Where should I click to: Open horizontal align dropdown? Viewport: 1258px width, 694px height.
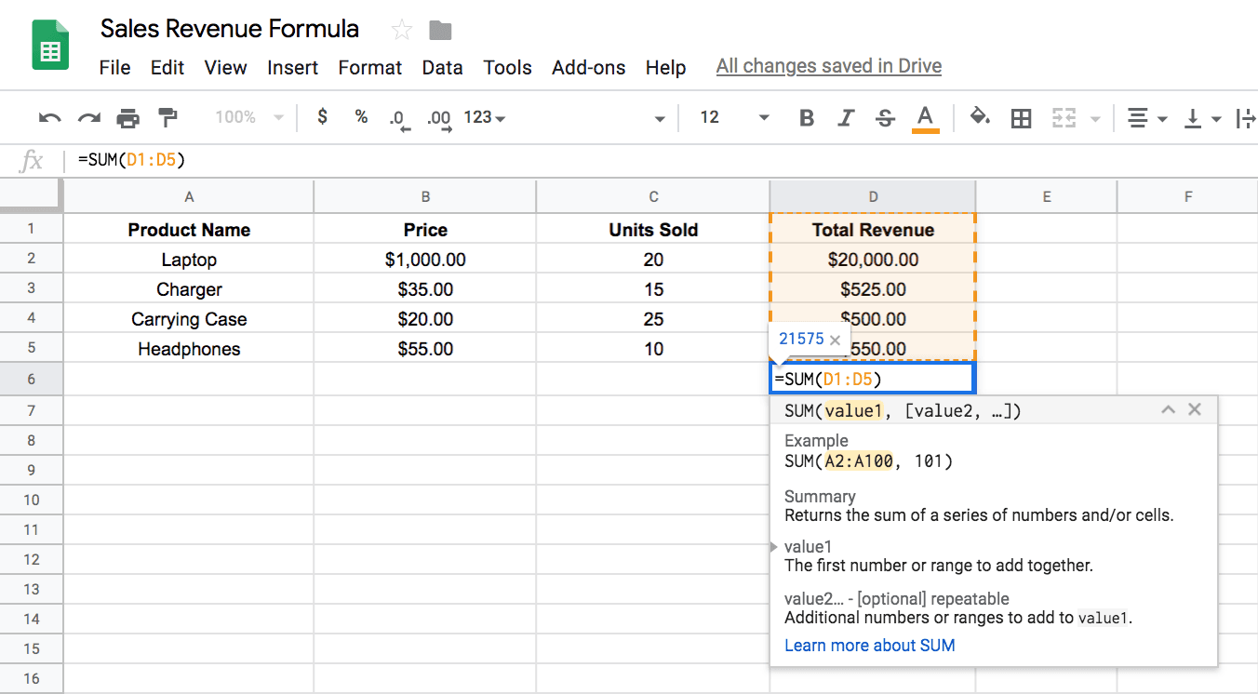click(1147, 118)
